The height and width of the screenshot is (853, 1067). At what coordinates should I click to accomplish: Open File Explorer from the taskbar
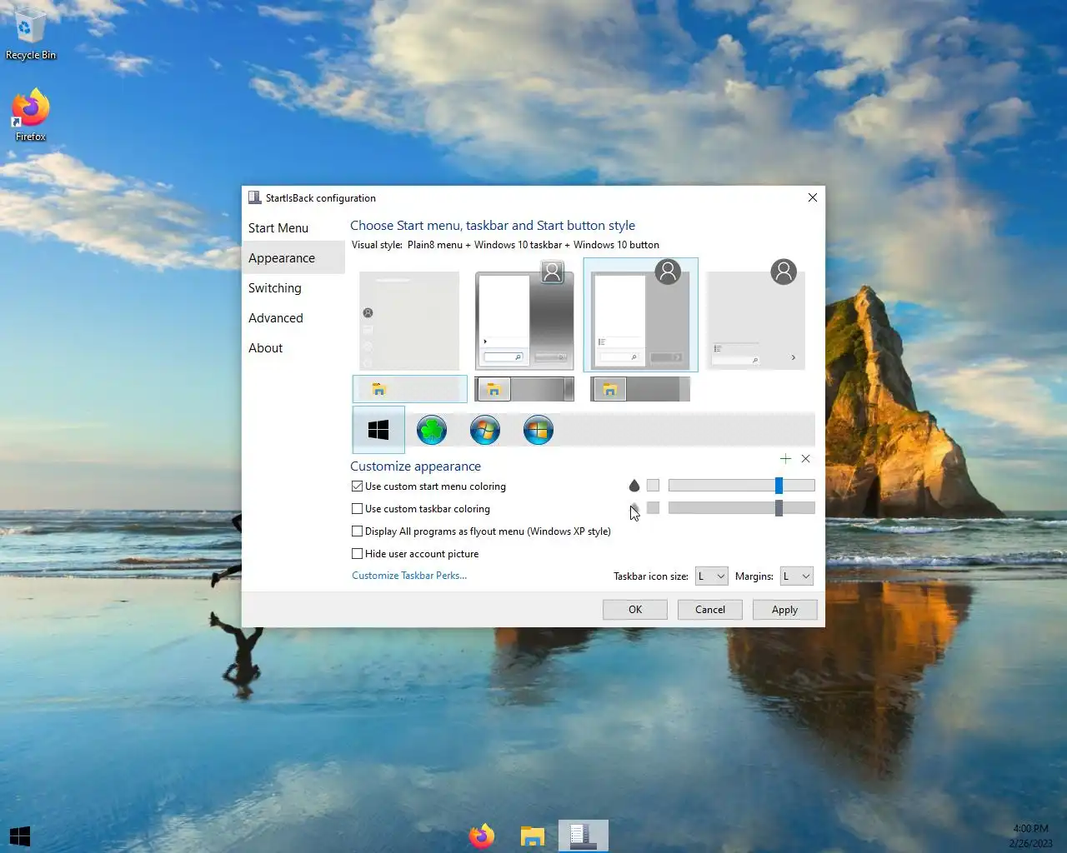pyautogui.click(x=533, y=836)
